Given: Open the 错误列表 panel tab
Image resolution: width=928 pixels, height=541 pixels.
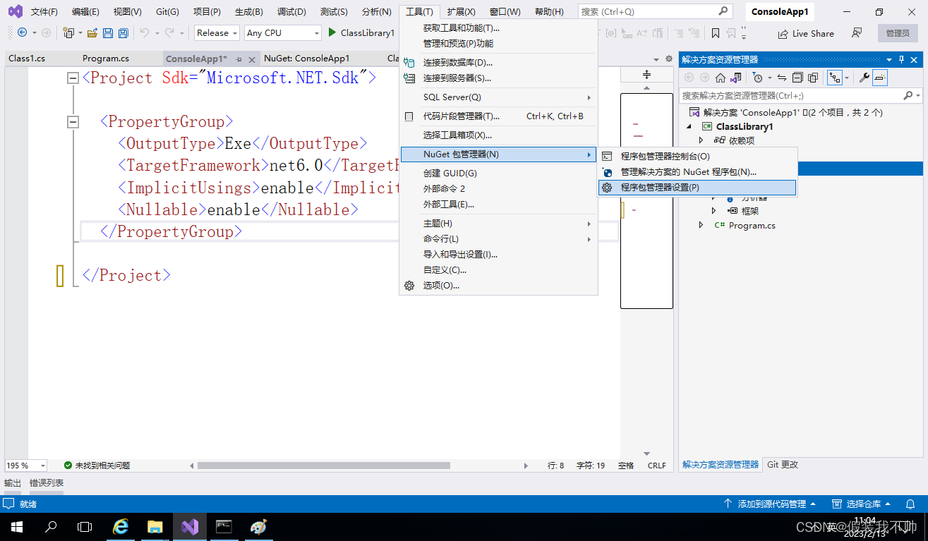Looking at the screenshot, I should (47, 483).
